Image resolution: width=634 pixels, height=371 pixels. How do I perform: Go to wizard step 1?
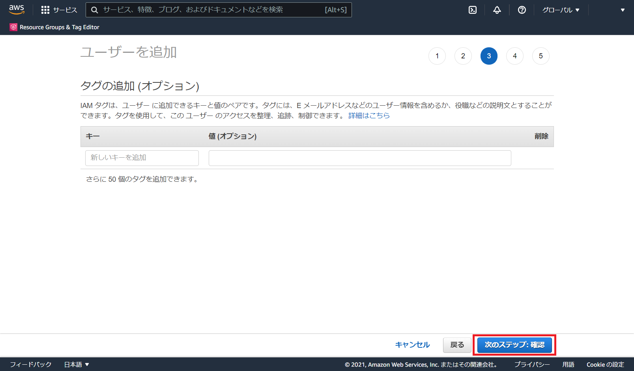[x=437, y=56]
